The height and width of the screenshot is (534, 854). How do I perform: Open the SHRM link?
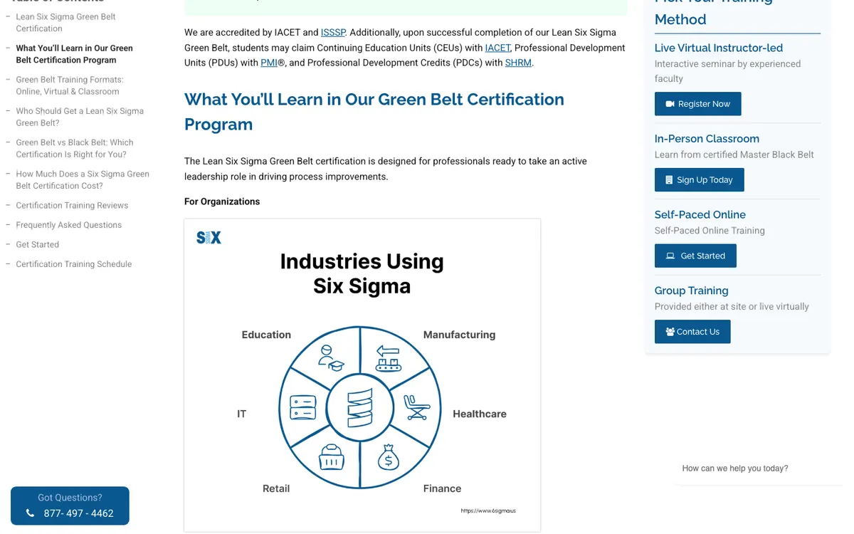click(518, 63)
